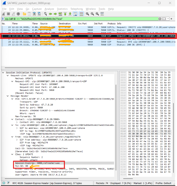
Task: Open the File menu
Action: coord(4,9)
